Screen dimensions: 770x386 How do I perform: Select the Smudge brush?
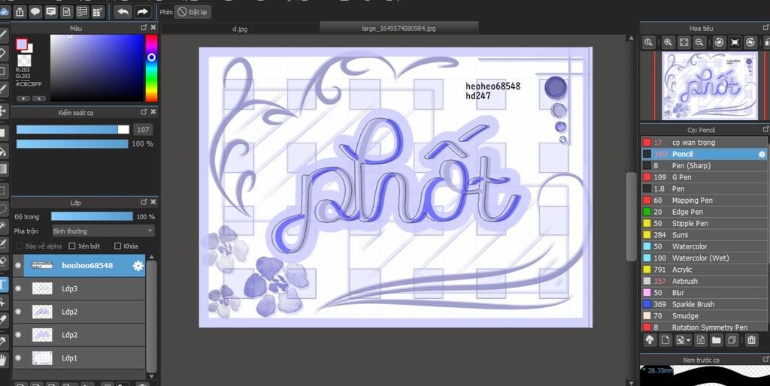704,316
